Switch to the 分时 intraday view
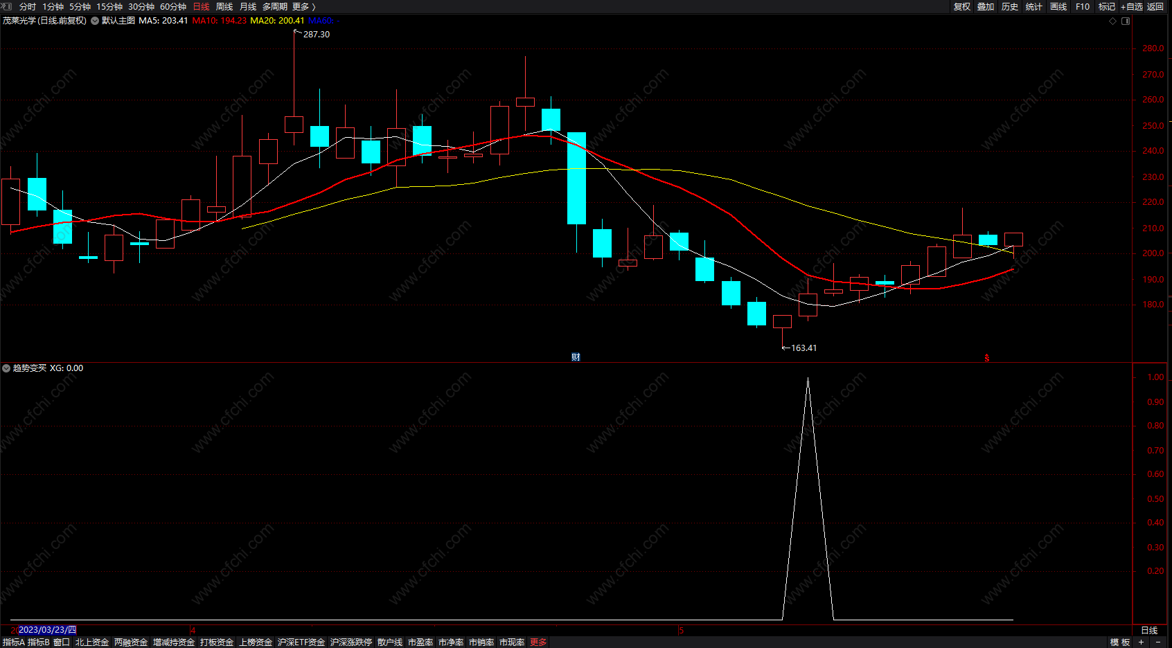 [28, 6]
